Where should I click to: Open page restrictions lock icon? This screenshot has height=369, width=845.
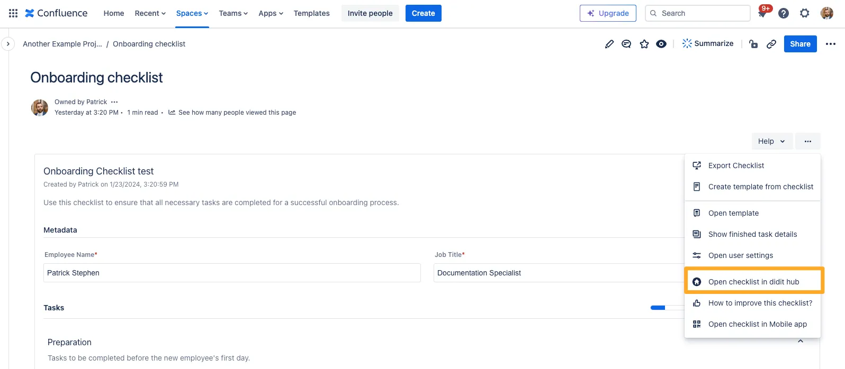[753, 44]
